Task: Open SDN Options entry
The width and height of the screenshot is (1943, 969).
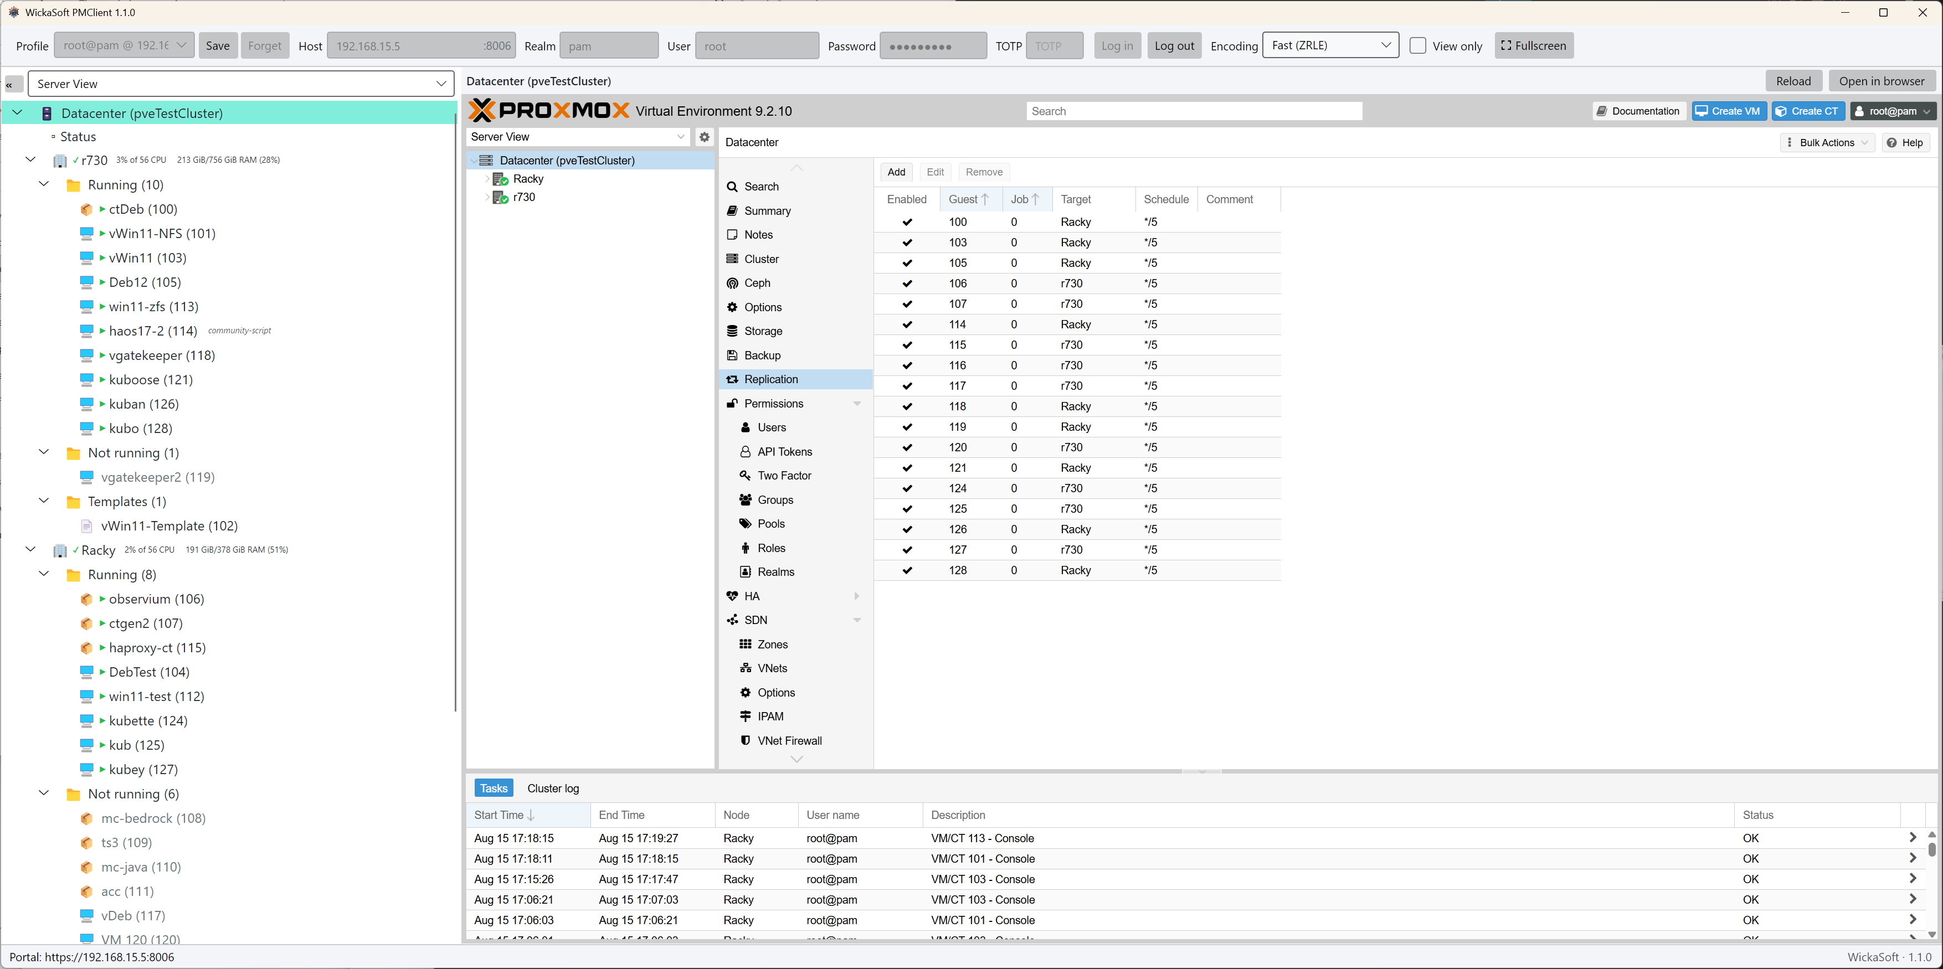Action: pos(796,693)
